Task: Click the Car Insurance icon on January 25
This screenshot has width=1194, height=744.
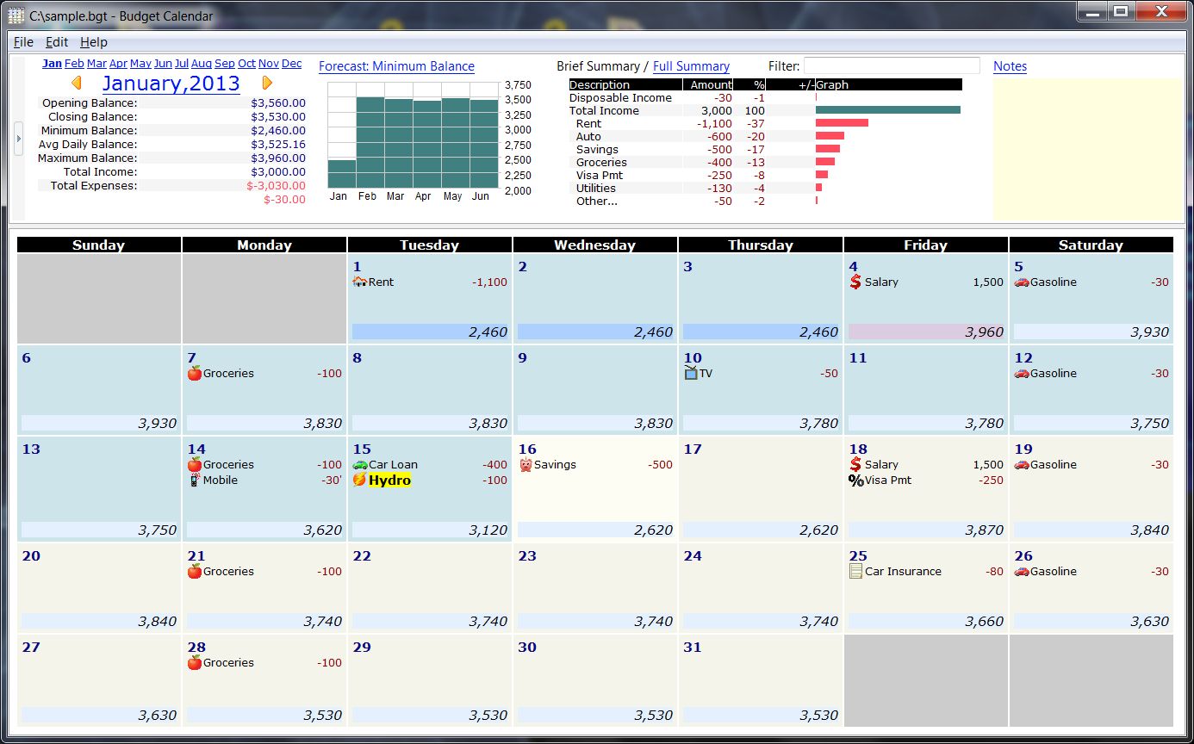Action: coord(855,571)
